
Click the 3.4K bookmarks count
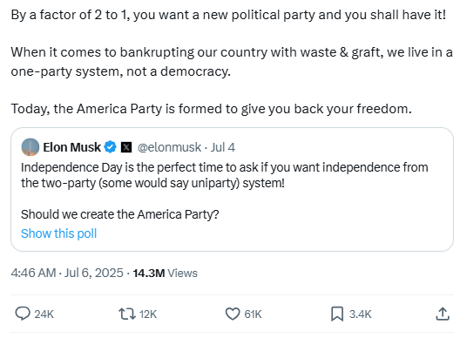(x=361, y=314)
